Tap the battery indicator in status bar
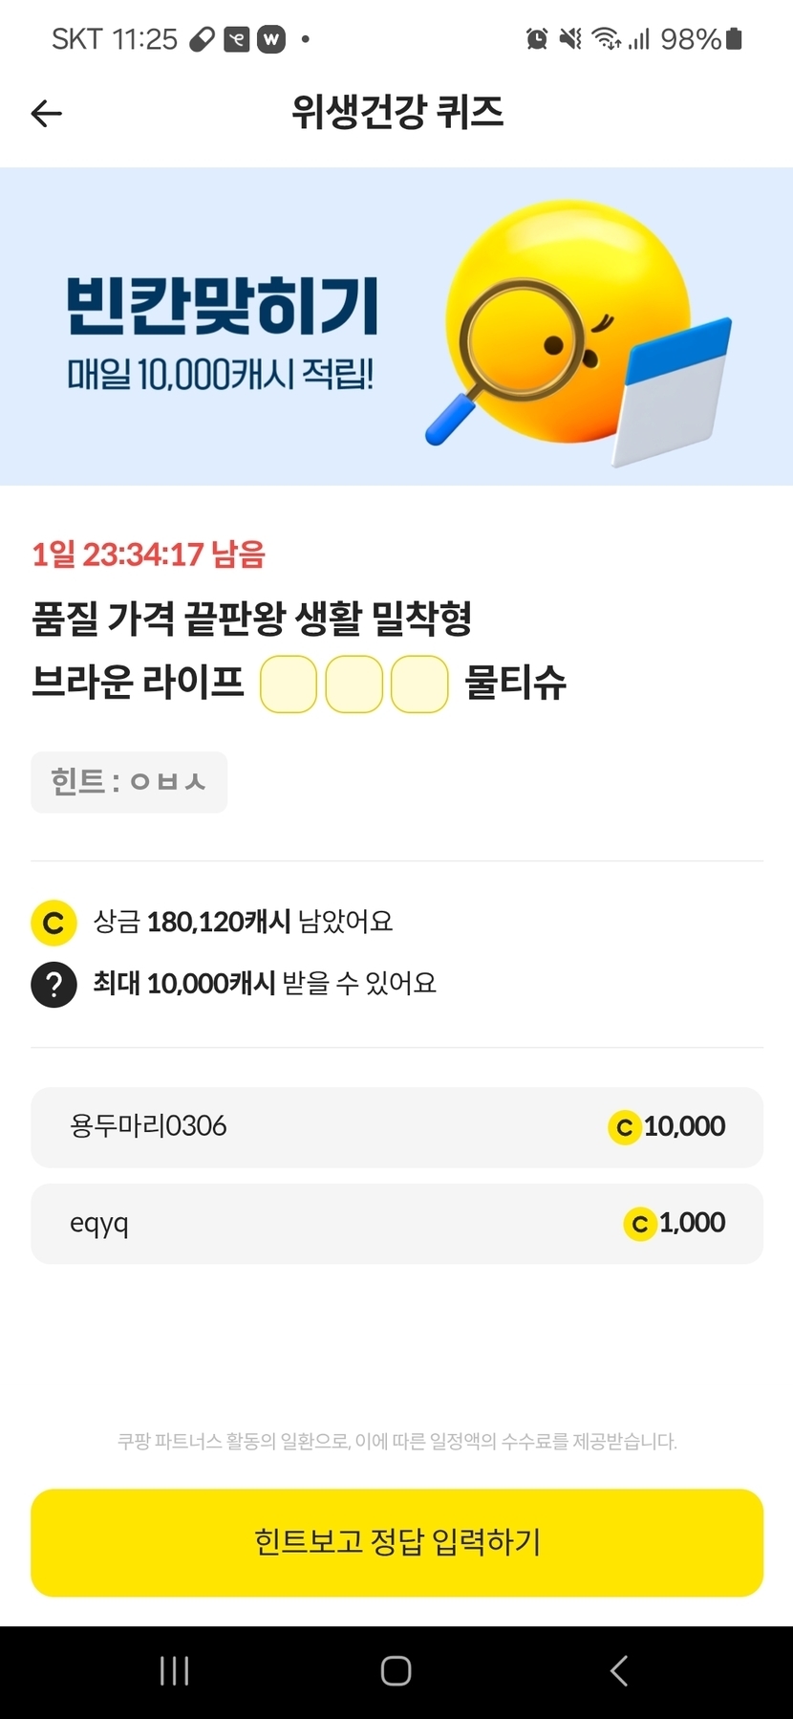Image resolution: width=793 pixels, height=1719 pixels. click(734, 39)
